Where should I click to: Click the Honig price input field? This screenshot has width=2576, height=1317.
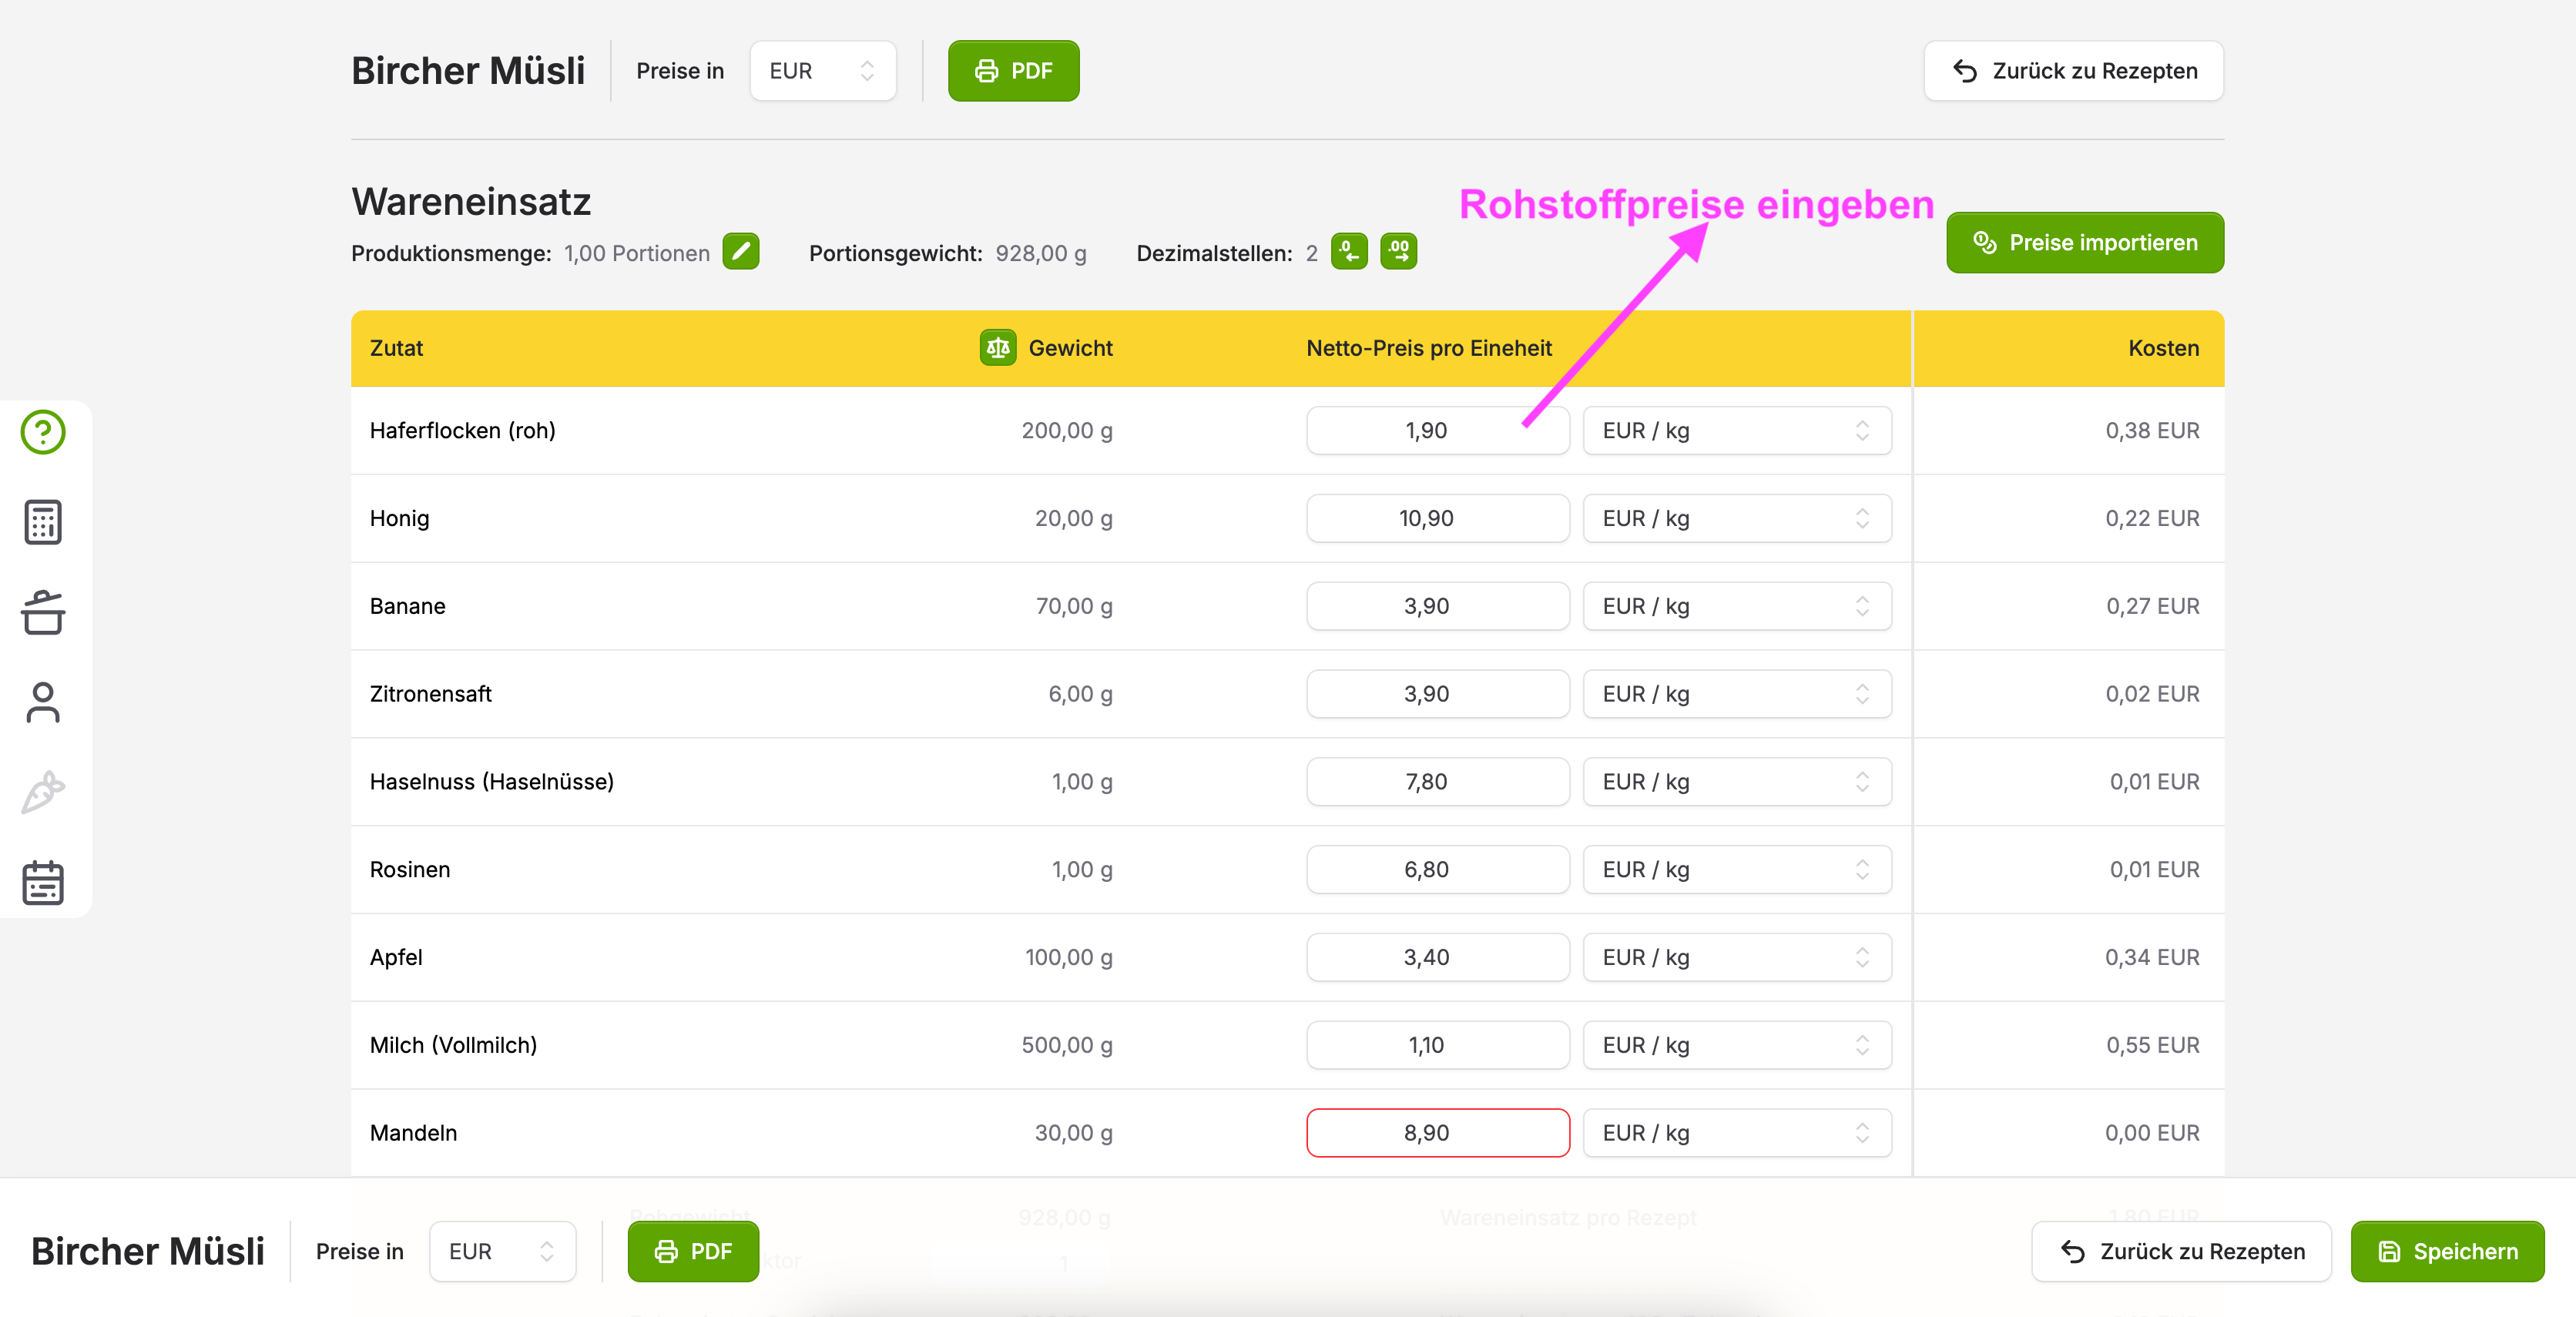tap(1436, 519)
